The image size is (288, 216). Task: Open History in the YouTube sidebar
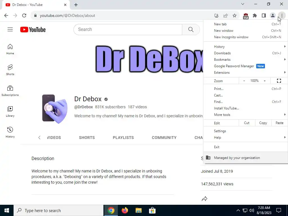point(10,132)
